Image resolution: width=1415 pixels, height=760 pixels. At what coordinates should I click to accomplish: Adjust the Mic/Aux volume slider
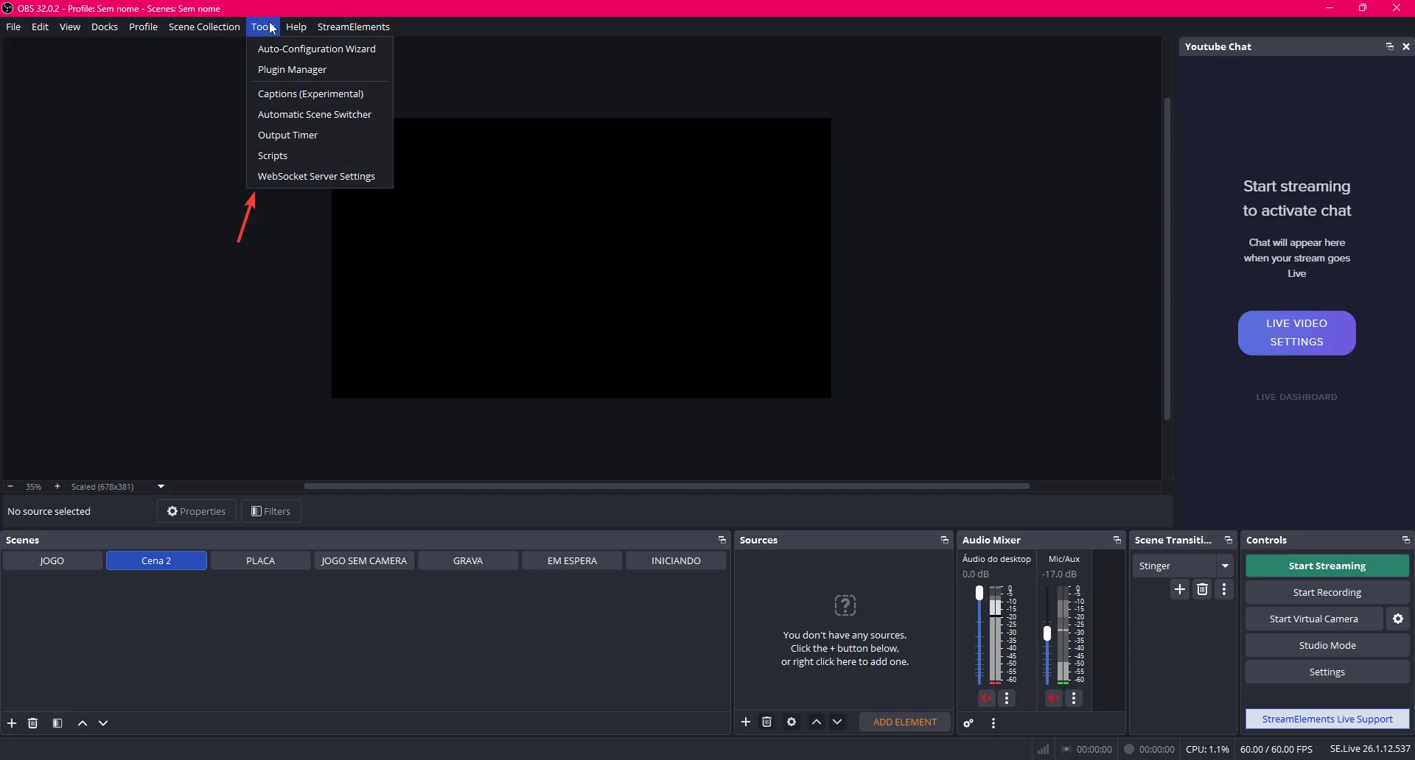tap(1047, 632)
